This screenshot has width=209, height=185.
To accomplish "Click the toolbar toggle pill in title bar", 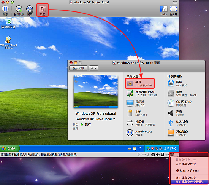I will click(x=175, y=2).
